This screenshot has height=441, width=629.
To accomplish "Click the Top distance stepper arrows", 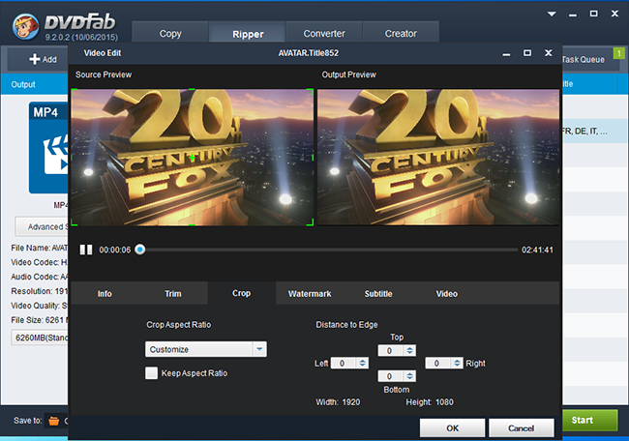I will click(409, 351).
